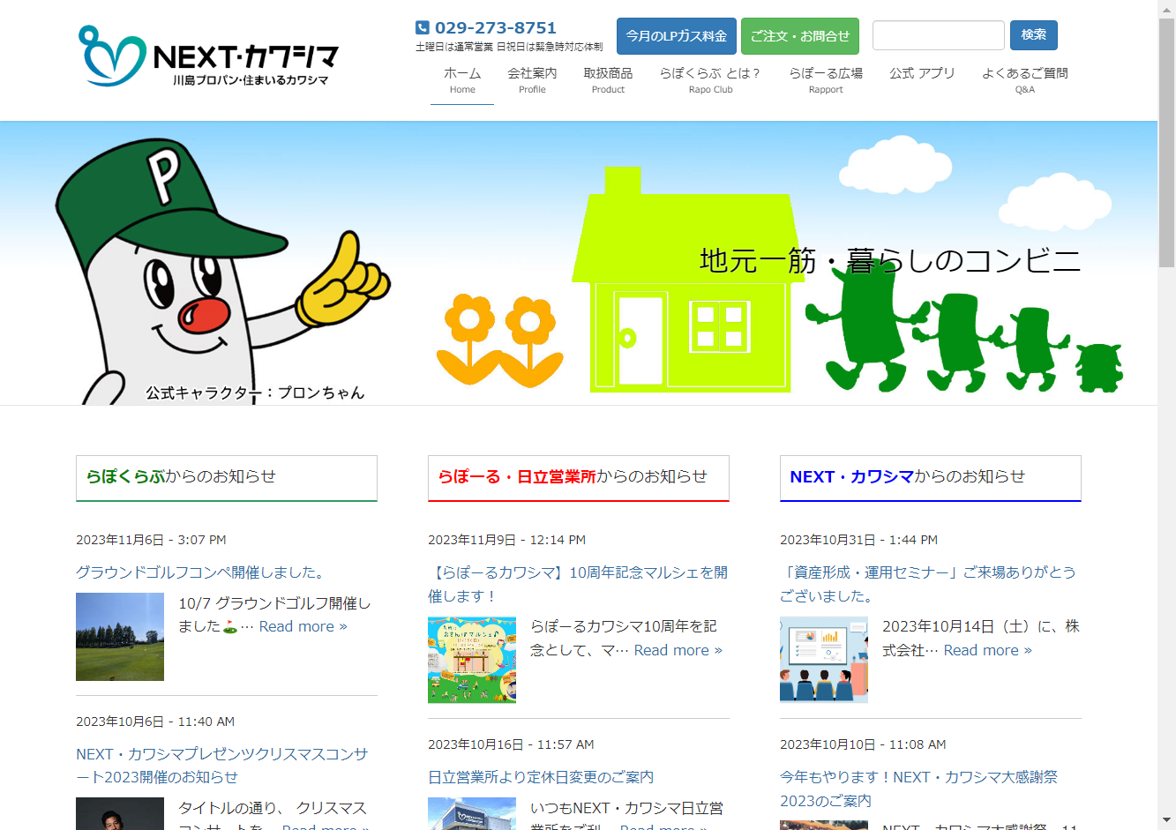Image resolution: width=1176 pixels, height=830 pixels.
Task: Click Read more for 資産形成 seminar post
Action: coord(987,650)
